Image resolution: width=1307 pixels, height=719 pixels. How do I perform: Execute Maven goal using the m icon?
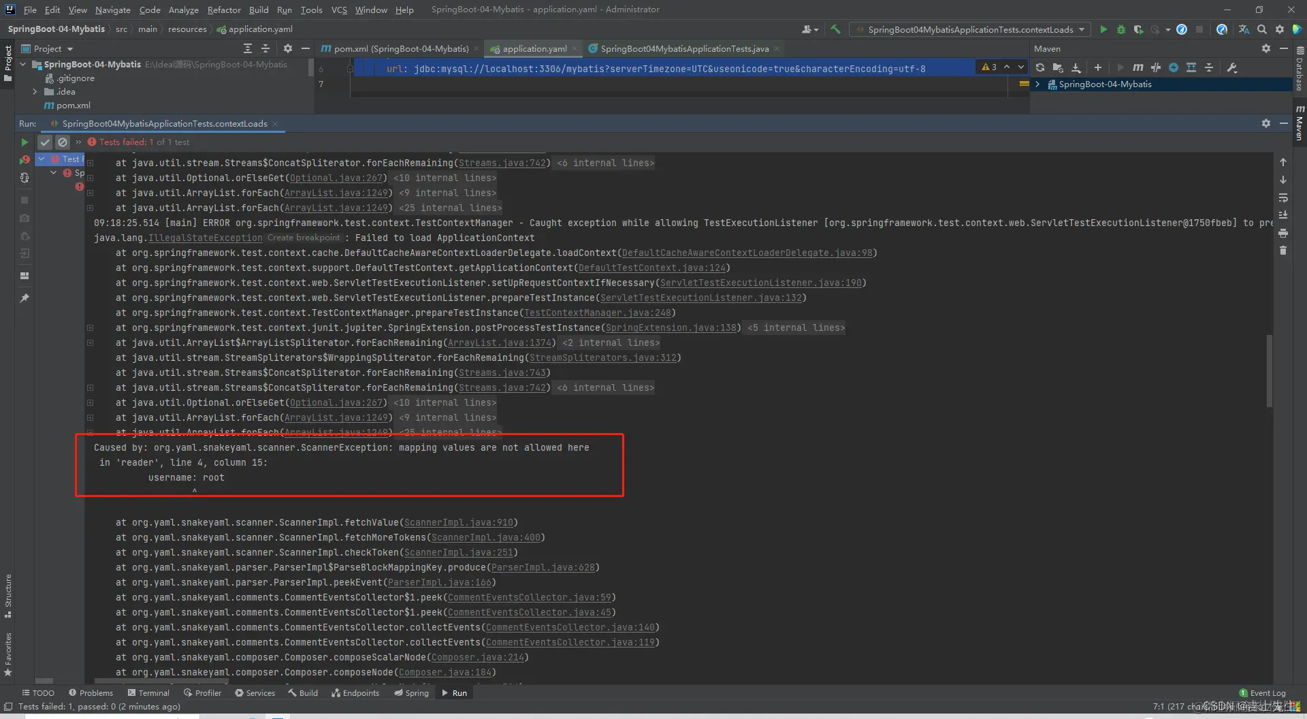tap(1137, 67)
